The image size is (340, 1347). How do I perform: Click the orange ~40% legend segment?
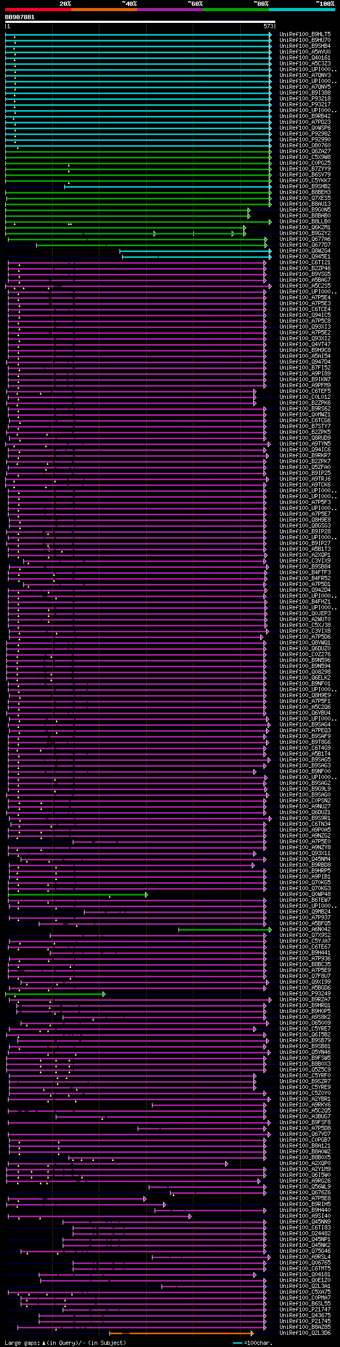pyautogui.click(x=104, y=10)
